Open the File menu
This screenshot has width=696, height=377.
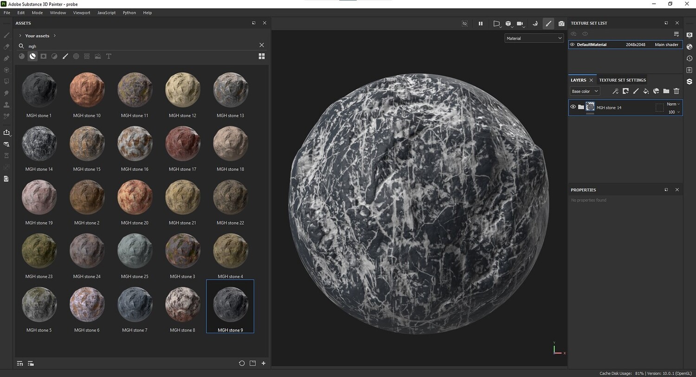7,13
